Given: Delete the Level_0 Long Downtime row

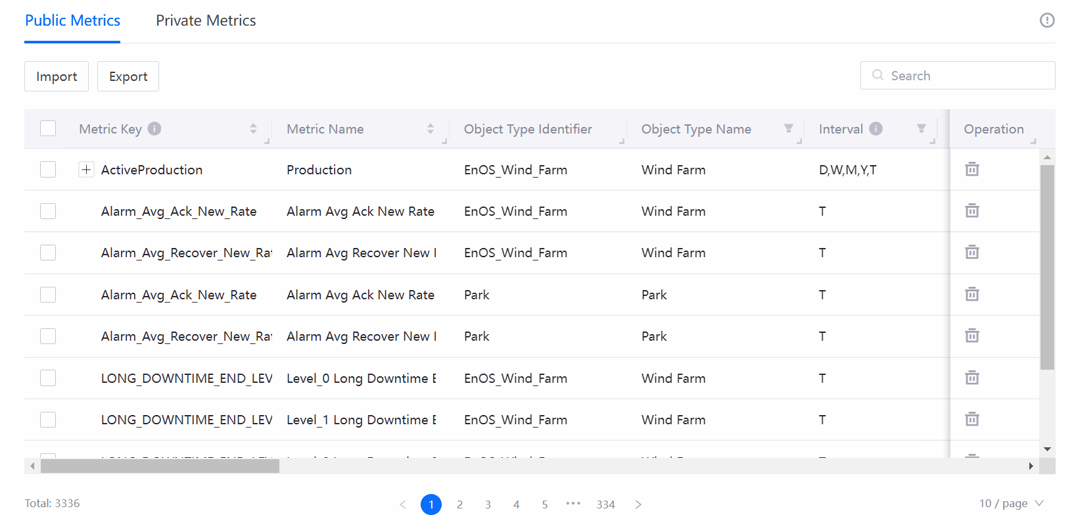Looking at the screenshot, I should [971, 378].
